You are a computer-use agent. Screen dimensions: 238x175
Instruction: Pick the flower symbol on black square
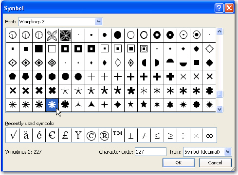65,35
